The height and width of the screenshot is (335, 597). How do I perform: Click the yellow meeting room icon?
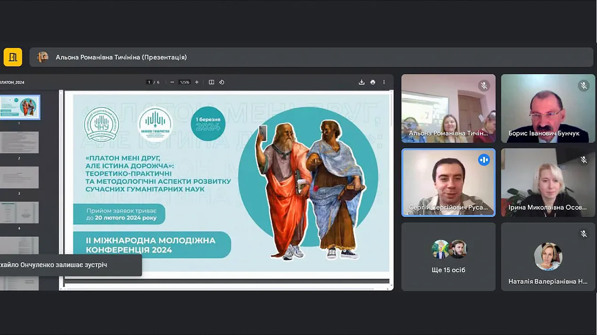click(x=13, y=57)
